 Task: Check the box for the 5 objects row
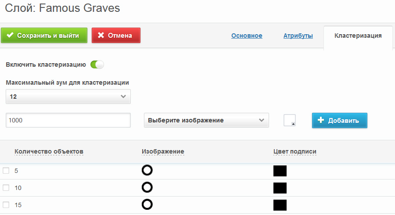[6, 171]
